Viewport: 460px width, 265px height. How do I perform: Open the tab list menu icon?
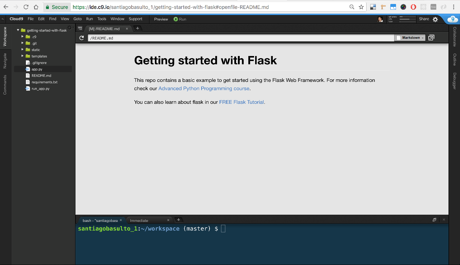(80, 28)
